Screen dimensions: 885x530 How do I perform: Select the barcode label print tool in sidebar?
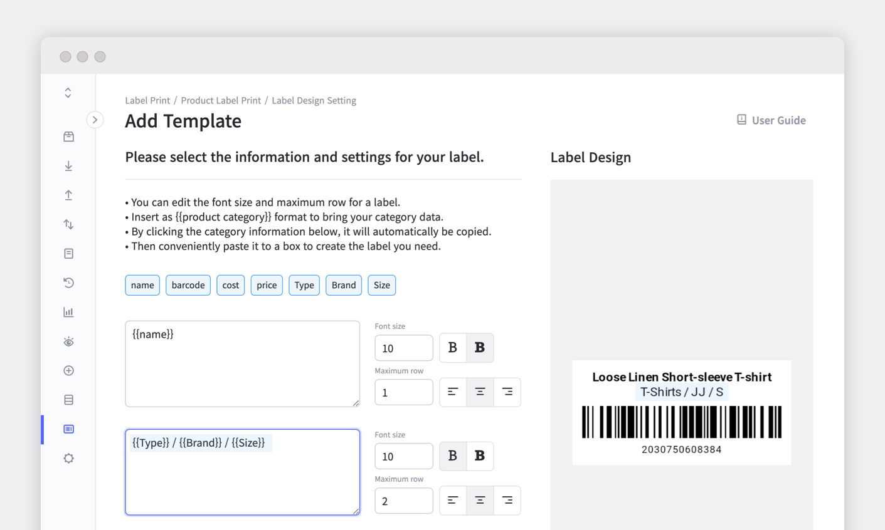pos(68,429)
